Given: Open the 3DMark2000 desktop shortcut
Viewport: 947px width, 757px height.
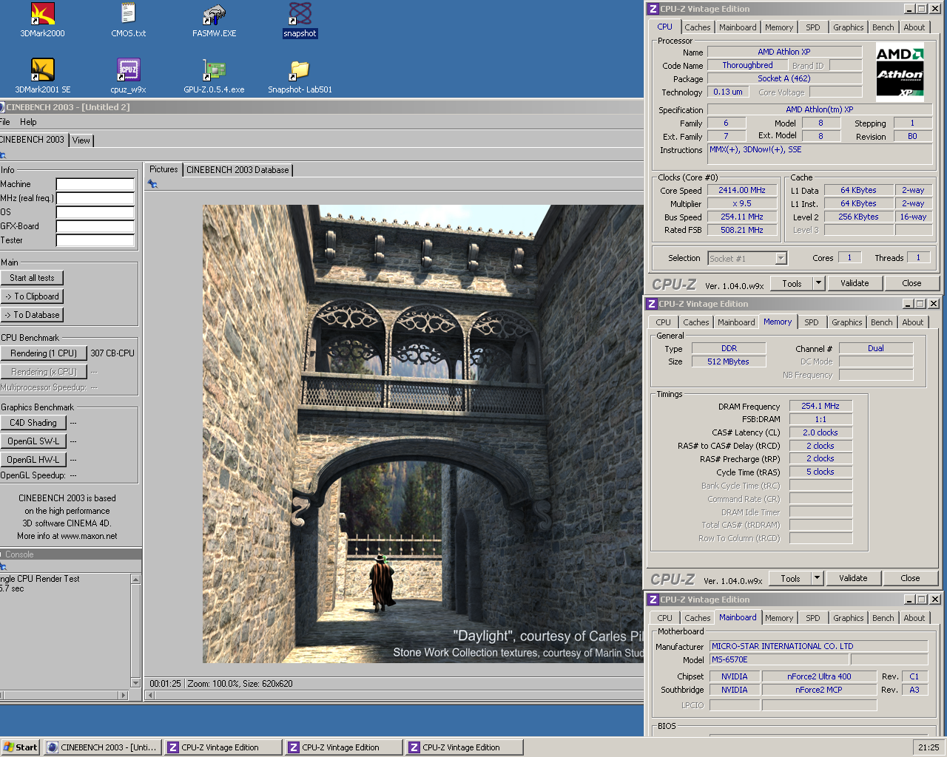Looking at the screenshot, I should tap(42, 20).
